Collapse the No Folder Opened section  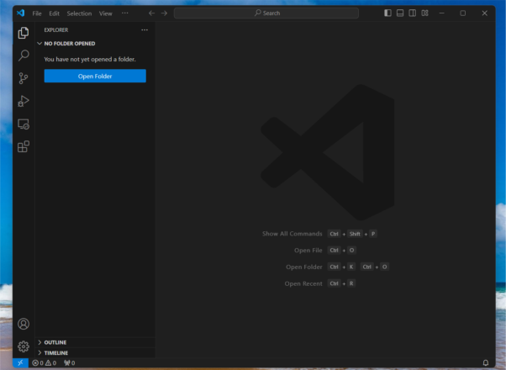coord(95,43)
